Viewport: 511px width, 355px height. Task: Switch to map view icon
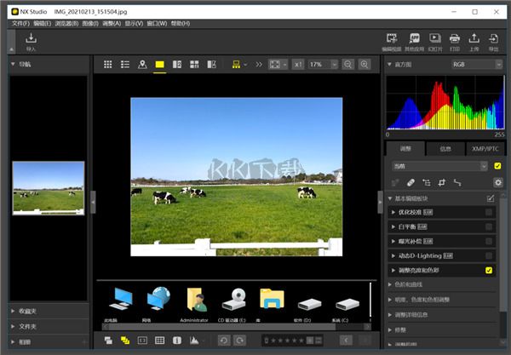[x=142, y=65]
